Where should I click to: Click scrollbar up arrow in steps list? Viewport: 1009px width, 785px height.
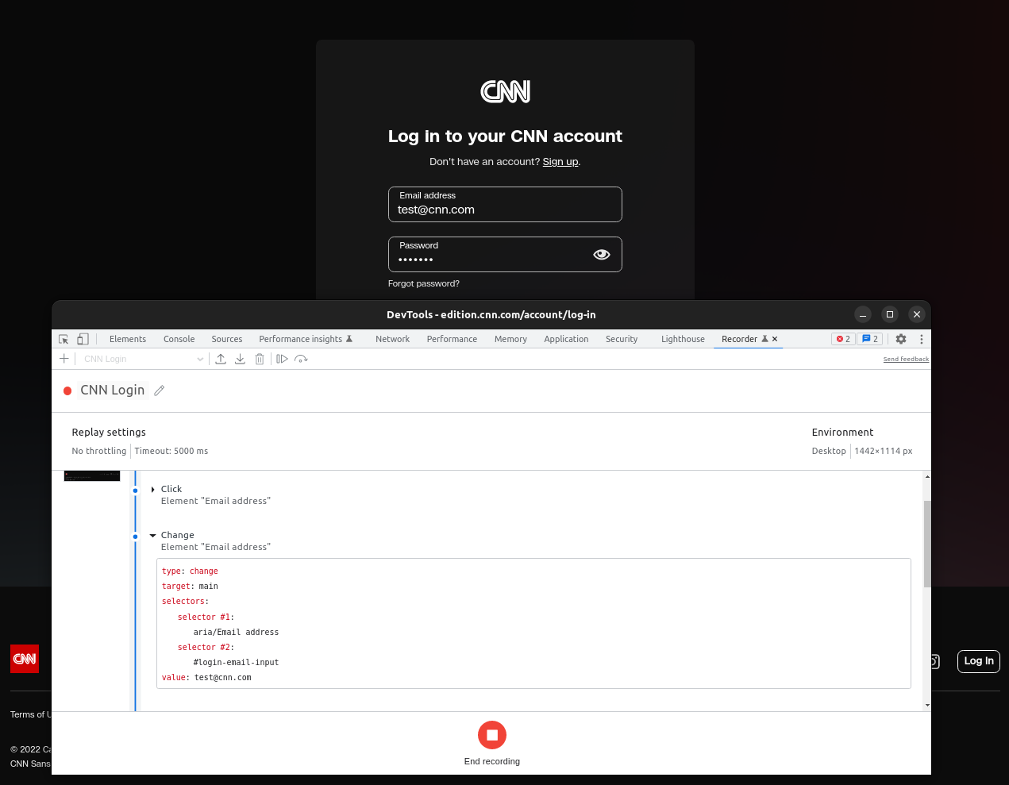pos(927,477)
